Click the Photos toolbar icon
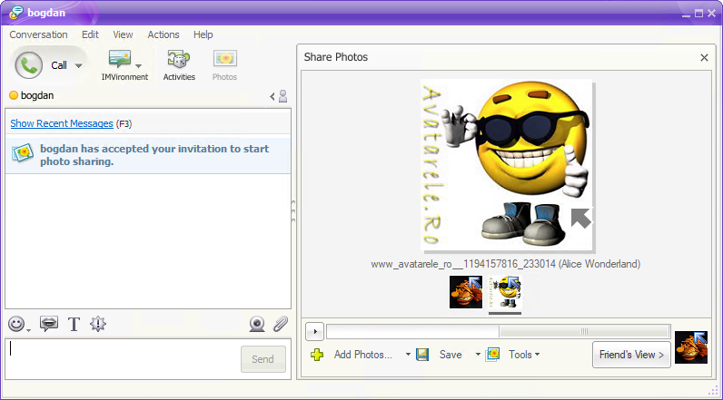Screen dimensions: 723x400 (224, 59)
